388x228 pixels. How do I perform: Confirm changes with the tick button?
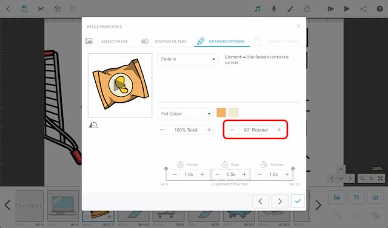298,201
